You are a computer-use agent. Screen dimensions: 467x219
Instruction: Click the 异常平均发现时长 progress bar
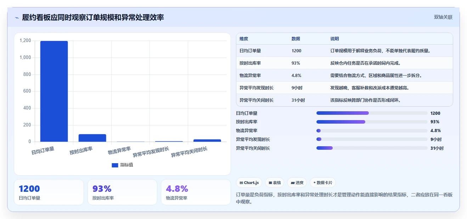[372, 139]
